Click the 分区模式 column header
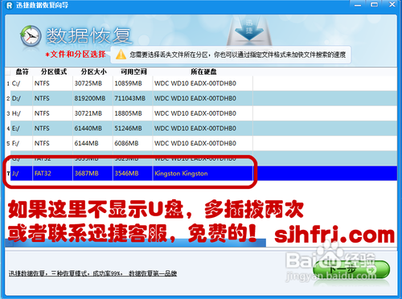 (54, 72)
